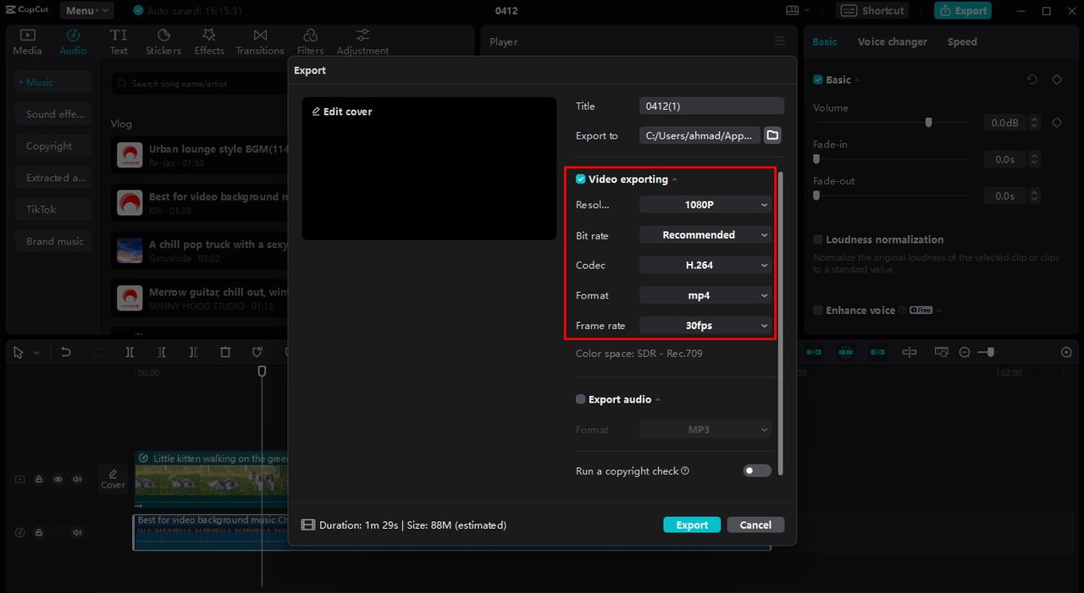Image resolution: width=1084 pixels, height=593 pixels.
Task: Open the Adjustment panel
Action: tap(362, 42)
